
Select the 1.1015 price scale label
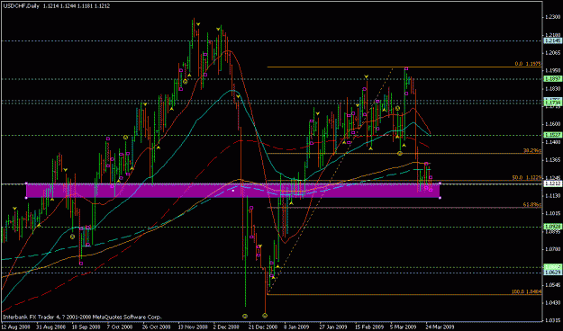[553, 214]
